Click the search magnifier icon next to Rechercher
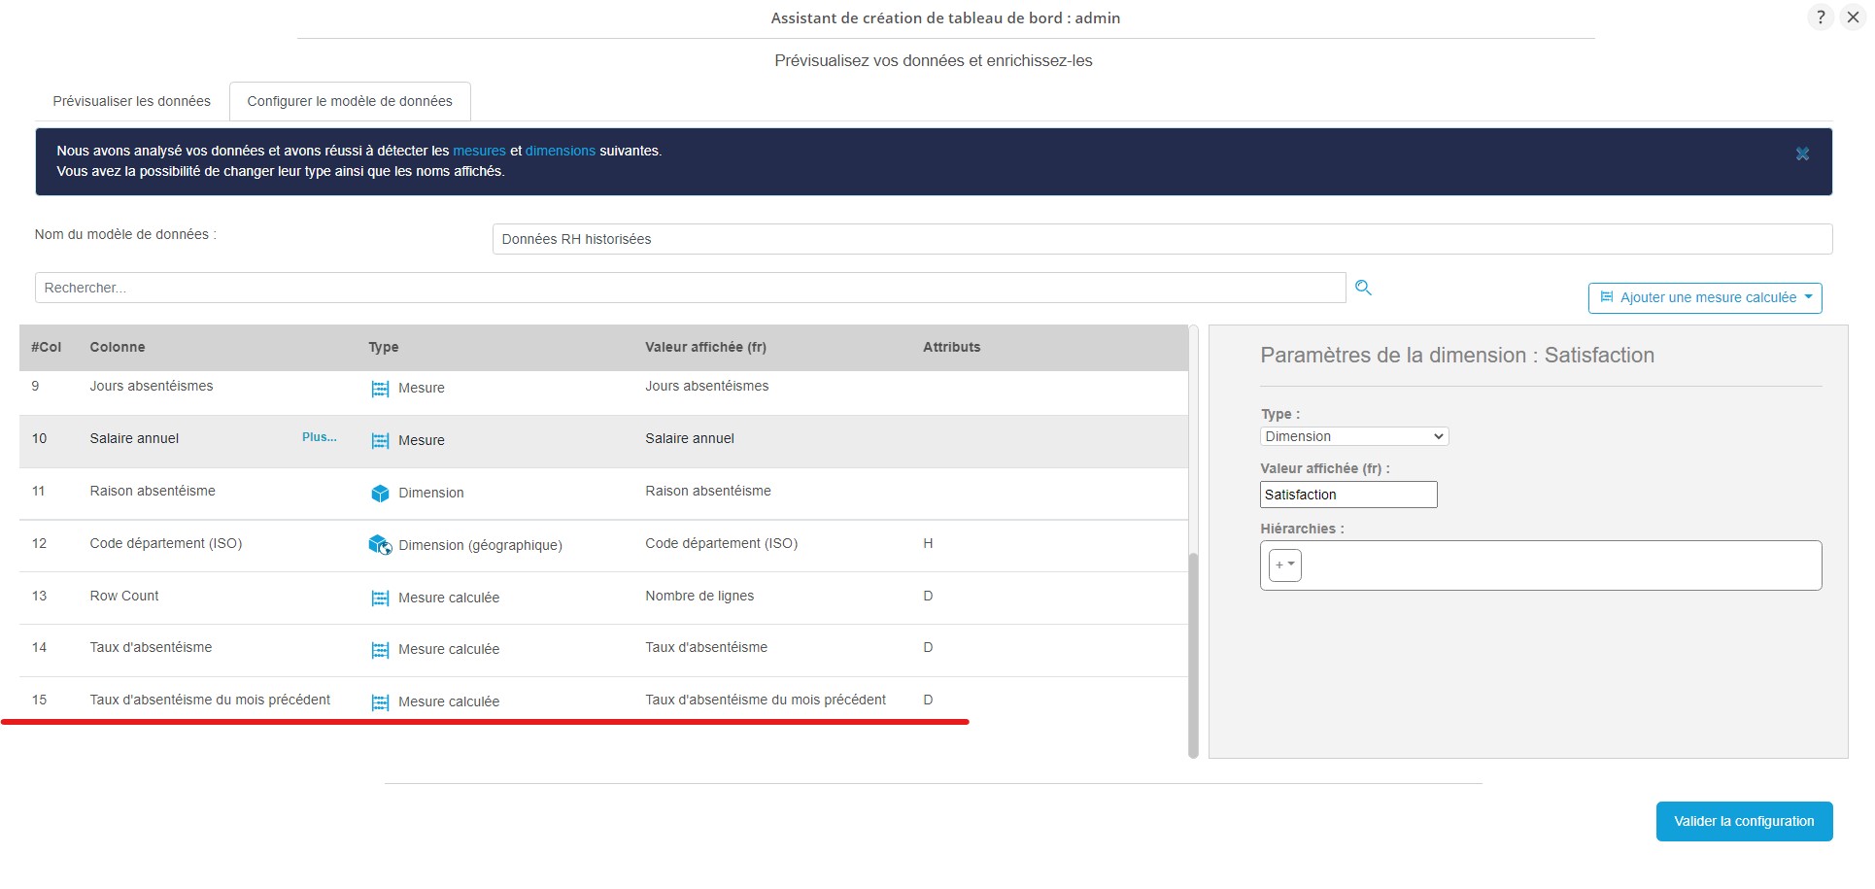Viewport: 1875px width, 889px height. 1363,288
